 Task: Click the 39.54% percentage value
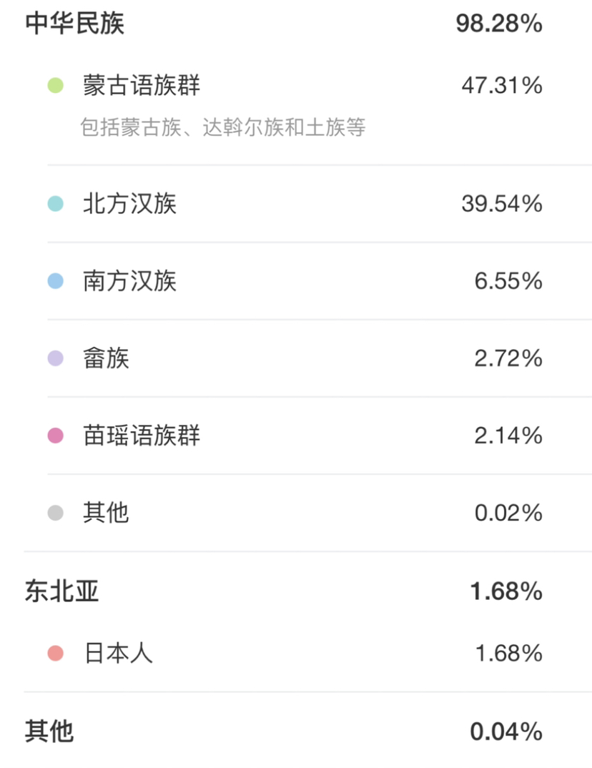(x=502, y=204)
